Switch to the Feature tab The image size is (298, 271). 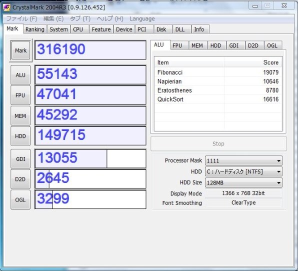tap(101, 29)
